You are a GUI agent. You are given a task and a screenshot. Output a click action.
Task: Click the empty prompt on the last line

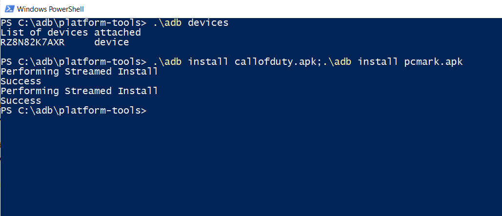(73, 111)
